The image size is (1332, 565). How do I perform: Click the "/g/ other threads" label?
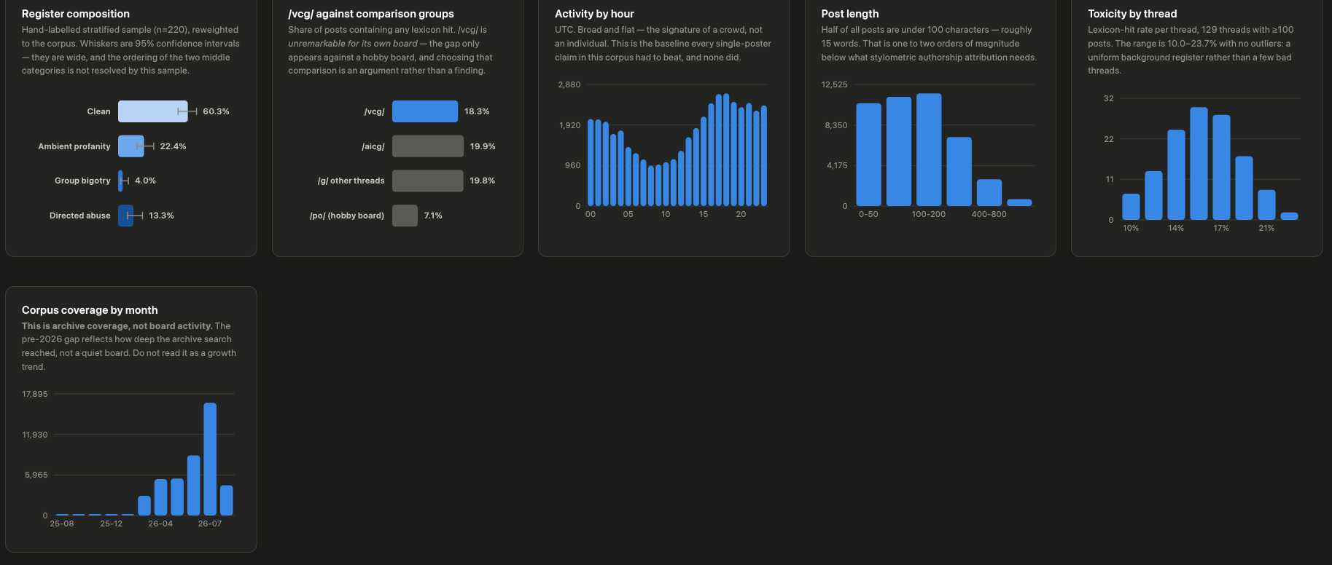pos(351,181)
